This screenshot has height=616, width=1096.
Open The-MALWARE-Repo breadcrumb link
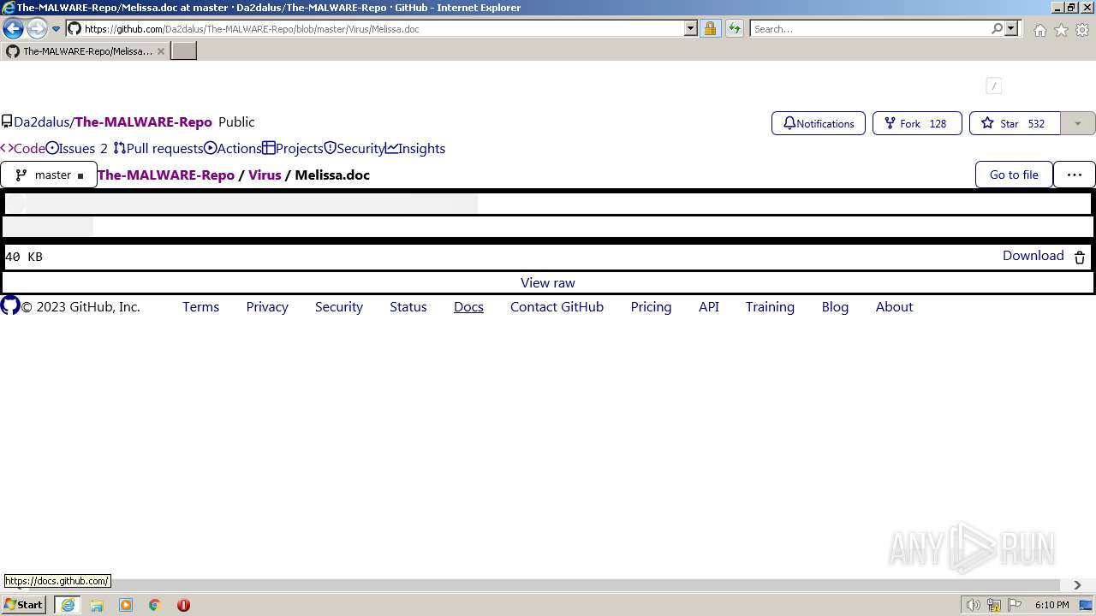pos(166,175)
